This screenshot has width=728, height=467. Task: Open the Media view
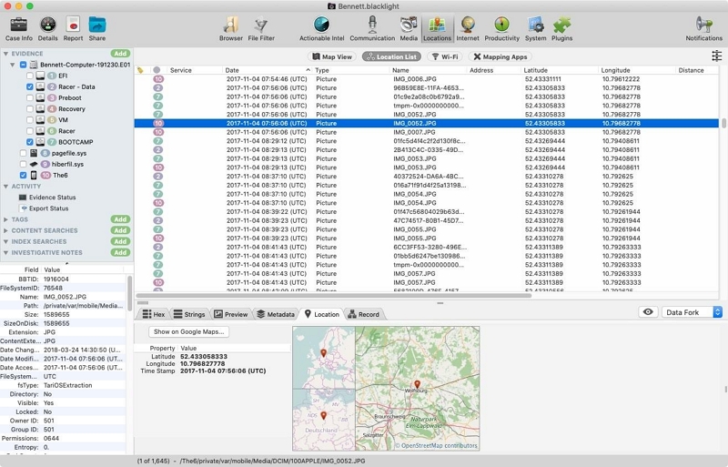409,29
